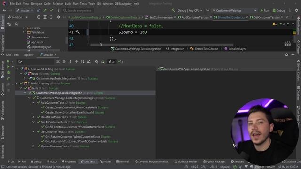Click the back navigation arrow
Viewport: 301px width, 169px height.
4,10
